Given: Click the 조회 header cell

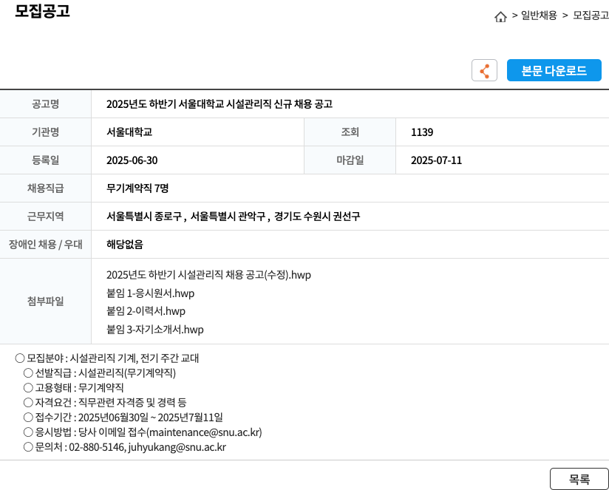Looking at the screenshot, I should pos(350,132).
